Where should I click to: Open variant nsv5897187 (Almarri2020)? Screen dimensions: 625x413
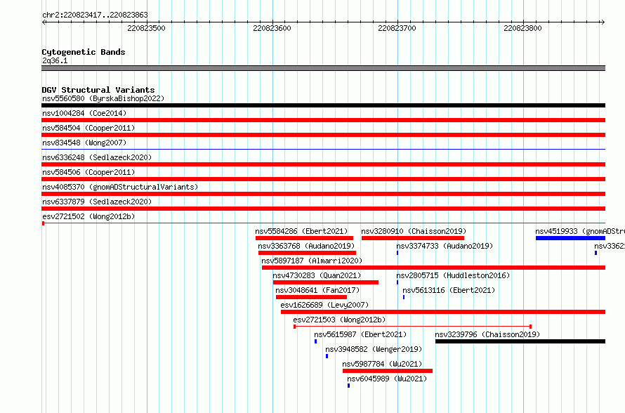click(312, 261)
